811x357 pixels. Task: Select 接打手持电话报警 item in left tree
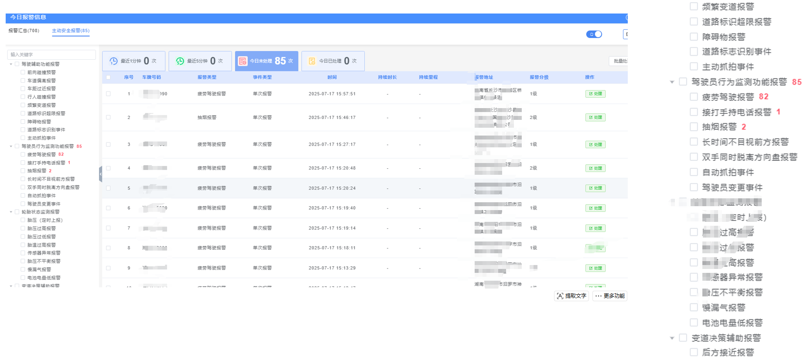[x=46, y=163]
